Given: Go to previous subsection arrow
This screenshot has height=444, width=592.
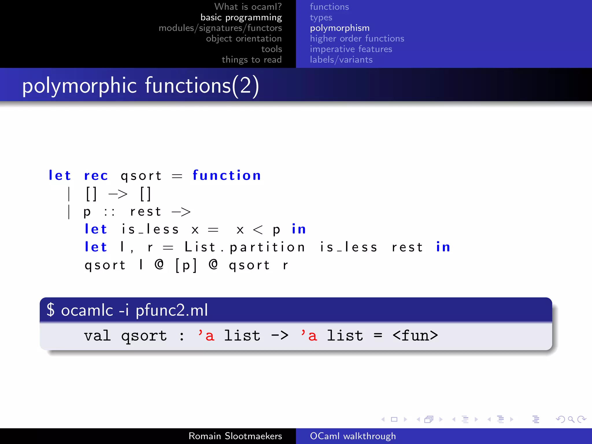Looking at the screenshot, I should pyautogui.click(x=454, y=419).
